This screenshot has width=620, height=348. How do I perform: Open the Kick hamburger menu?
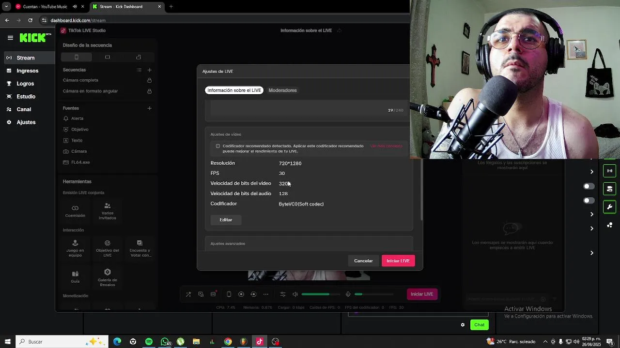pos(10,38)
